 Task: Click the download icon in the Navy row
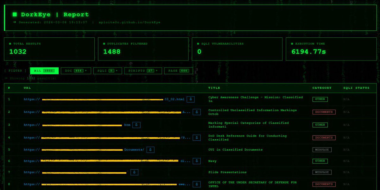197,161
